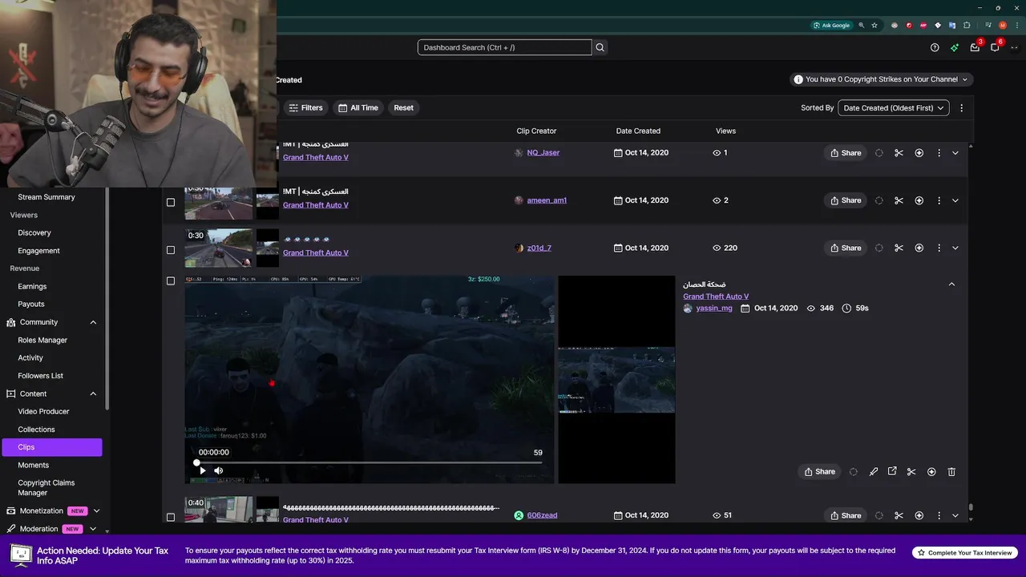Image resolution: width=1026 pixels, height=577 pixels.
Task: Click the Chrome zoom magnifier icon
Action: click(x=862, y=25)
